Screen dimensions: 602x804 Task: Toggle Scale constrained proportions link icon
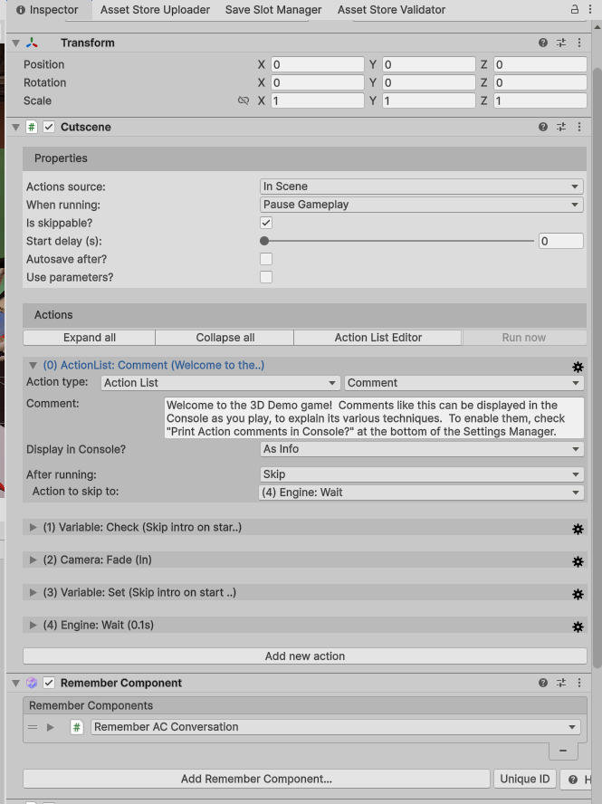pos(243,100)
